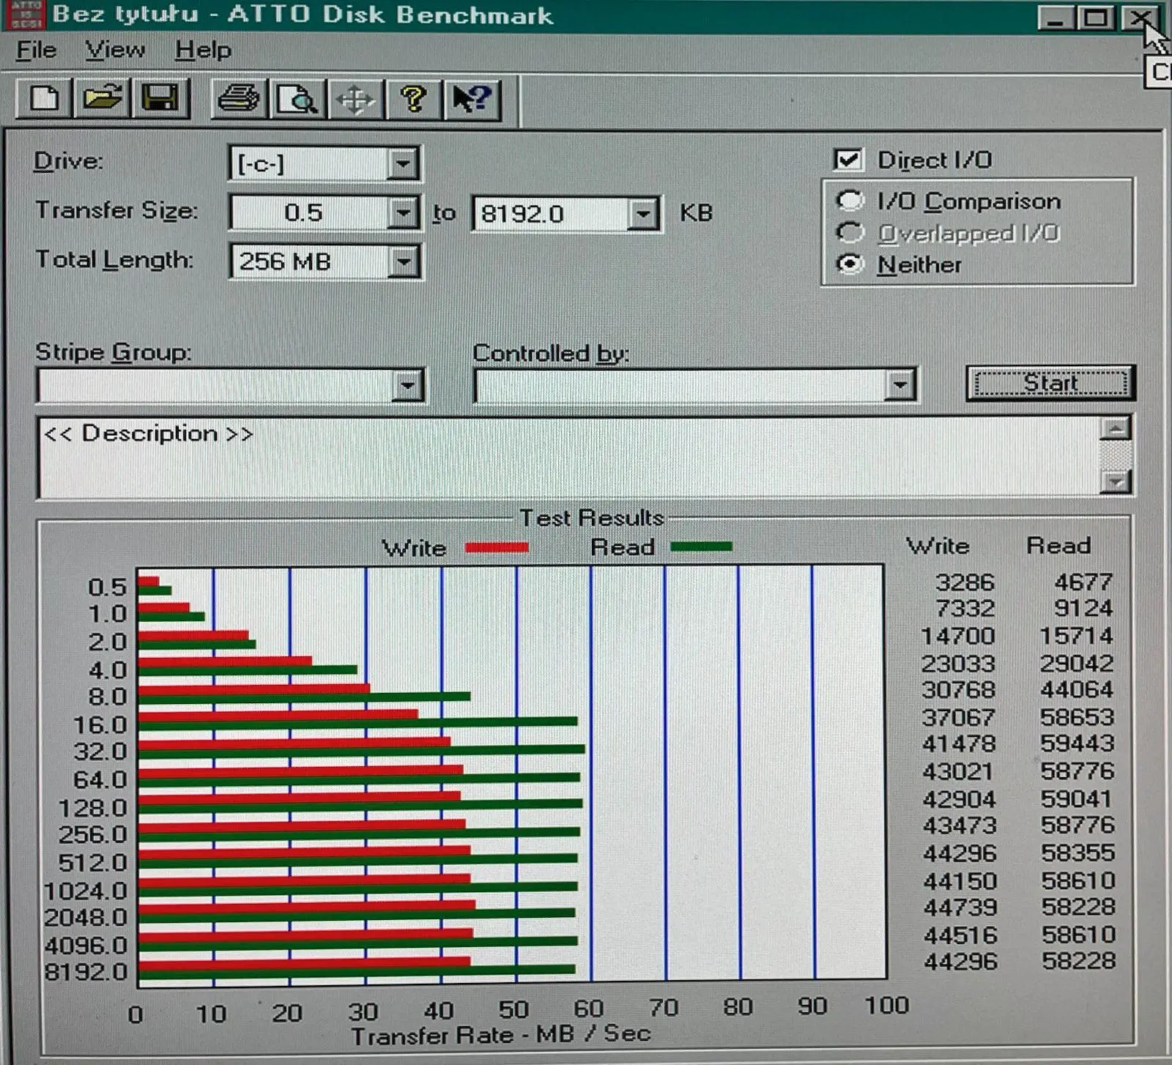Screen dimensions: 1172x1065
Task: Open the Total Length 256 MB dropdown
Action: [x=403, y=261]
